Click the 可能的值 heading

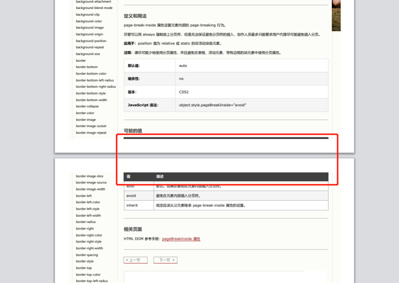[x=133, y=131]
